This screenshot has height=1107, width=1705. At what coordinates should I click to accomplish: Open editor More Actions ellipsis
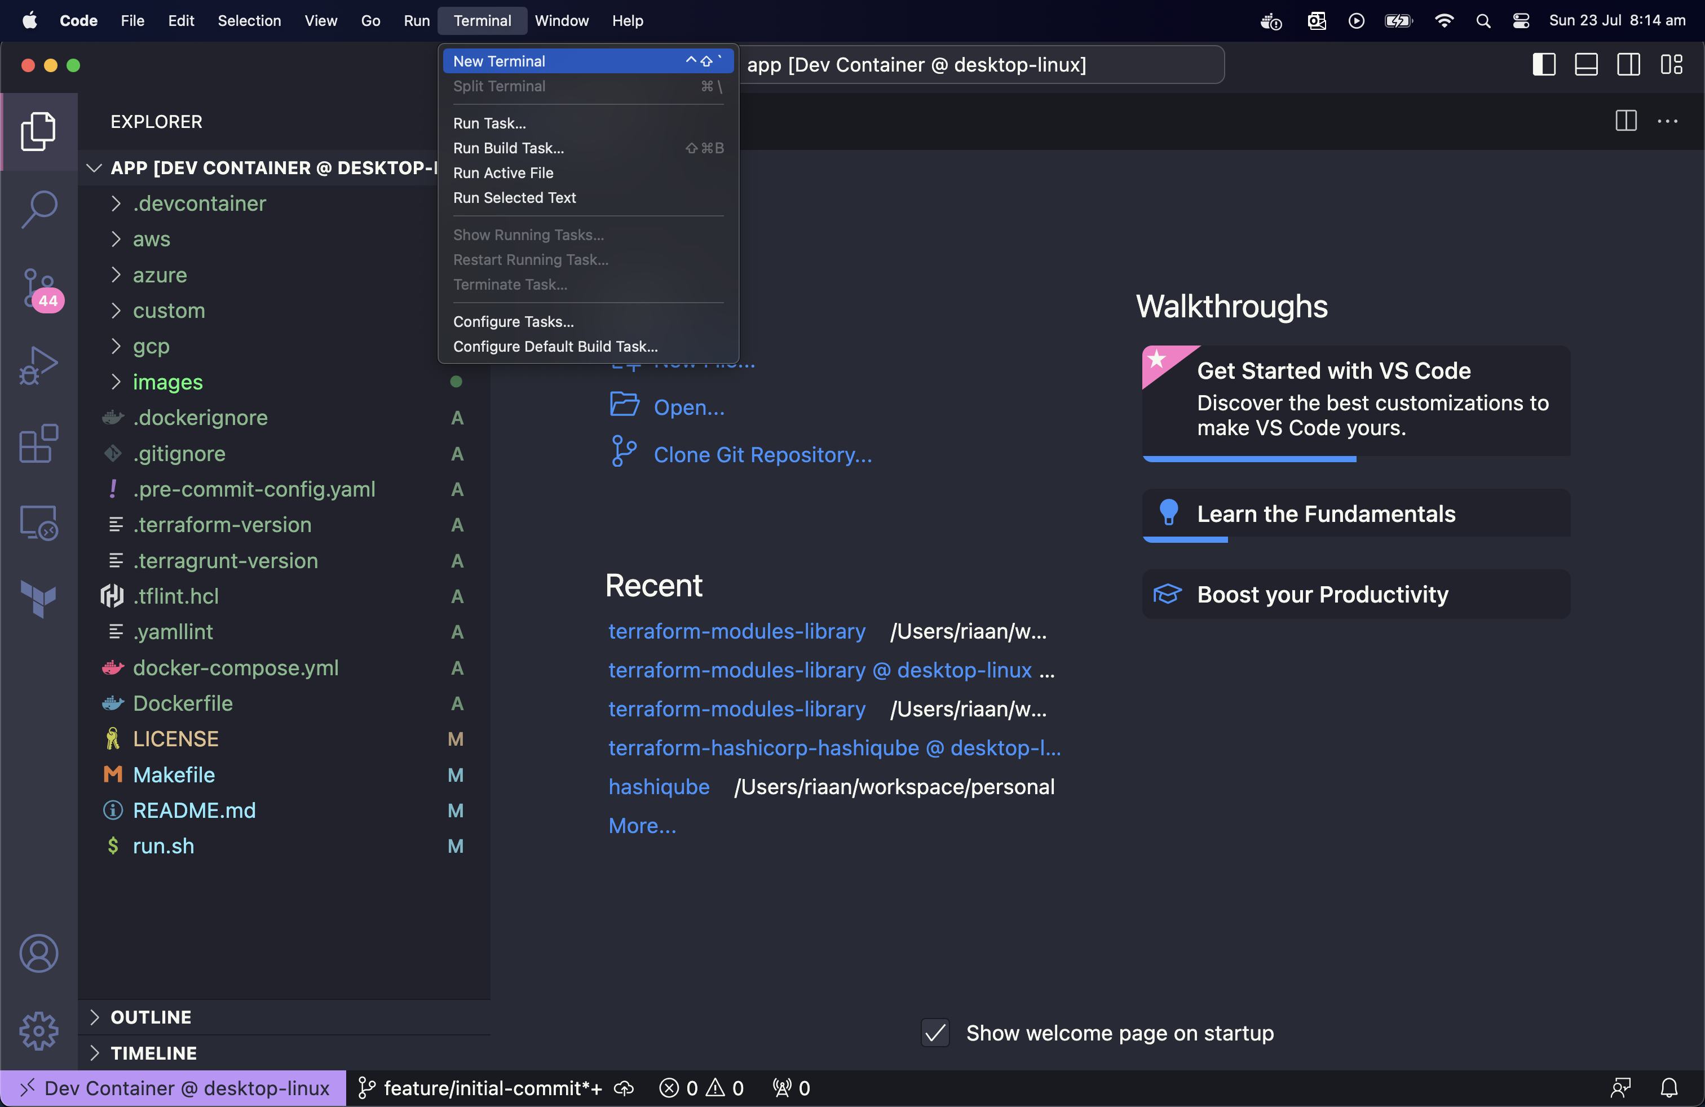(x=1668, y=121)
